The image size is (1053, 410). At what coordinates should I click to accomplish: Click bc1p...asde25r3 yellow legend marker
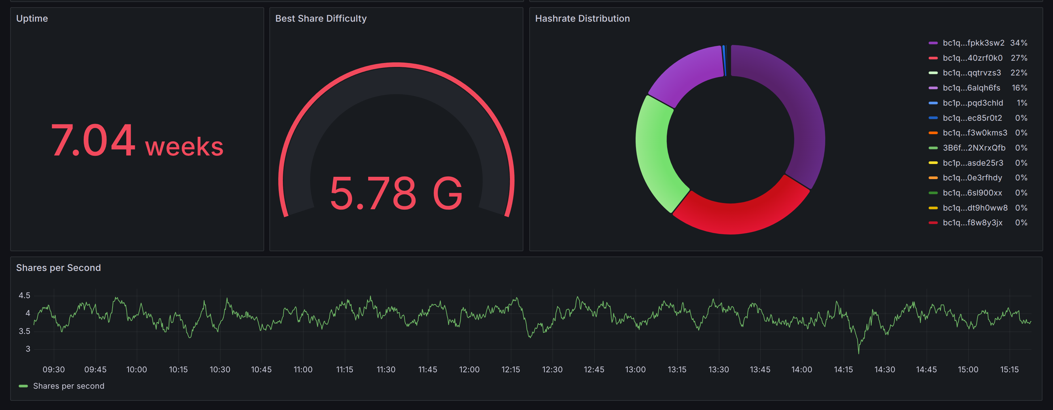933,163
